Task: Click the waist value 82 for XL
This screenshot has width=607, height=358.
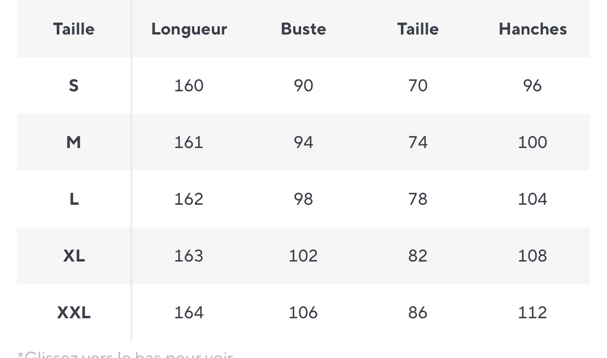Action: [418, 256]
